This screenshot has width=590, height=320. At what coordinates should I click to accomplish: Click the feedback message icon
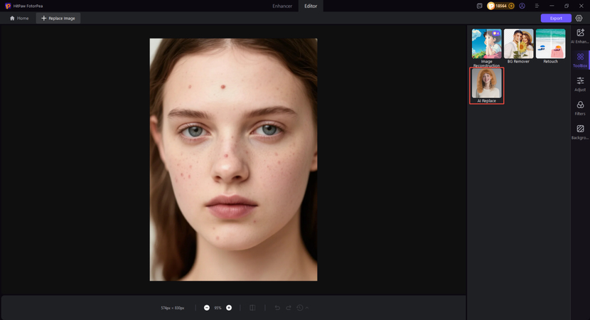click(x=479, y=6)
